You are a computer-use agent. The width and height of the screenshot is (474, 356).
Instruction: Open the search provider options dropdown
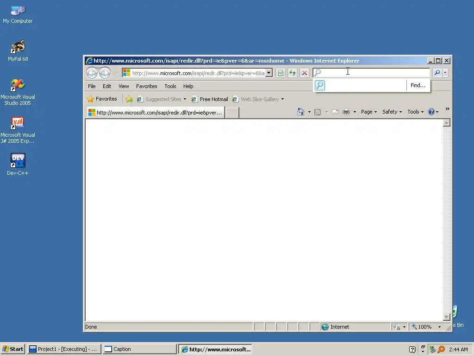pyautogui.click(x=445, y=73)
